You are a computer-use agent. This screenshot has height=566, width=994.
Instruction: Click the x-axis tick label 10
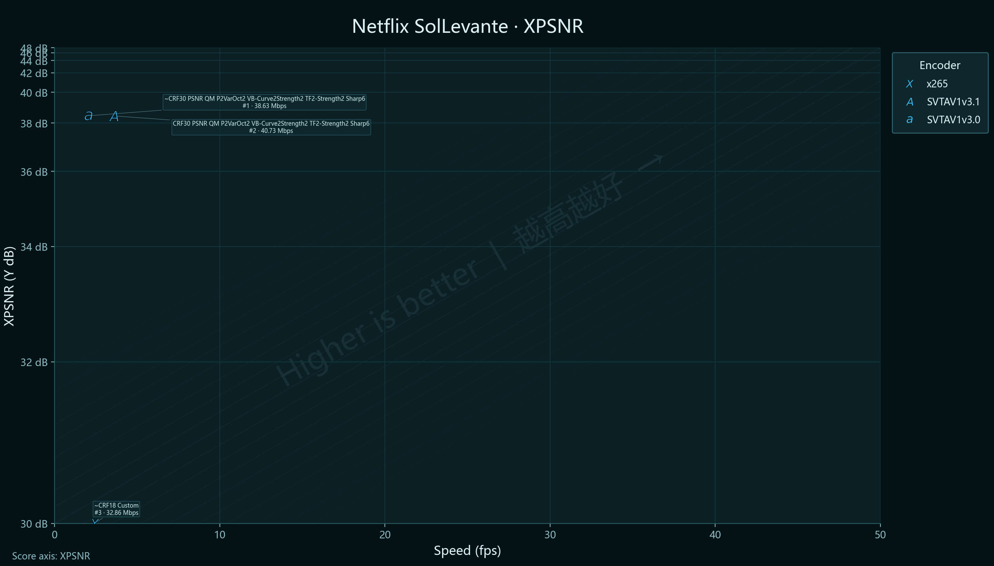pyautogui.click(x=220, y=535)
